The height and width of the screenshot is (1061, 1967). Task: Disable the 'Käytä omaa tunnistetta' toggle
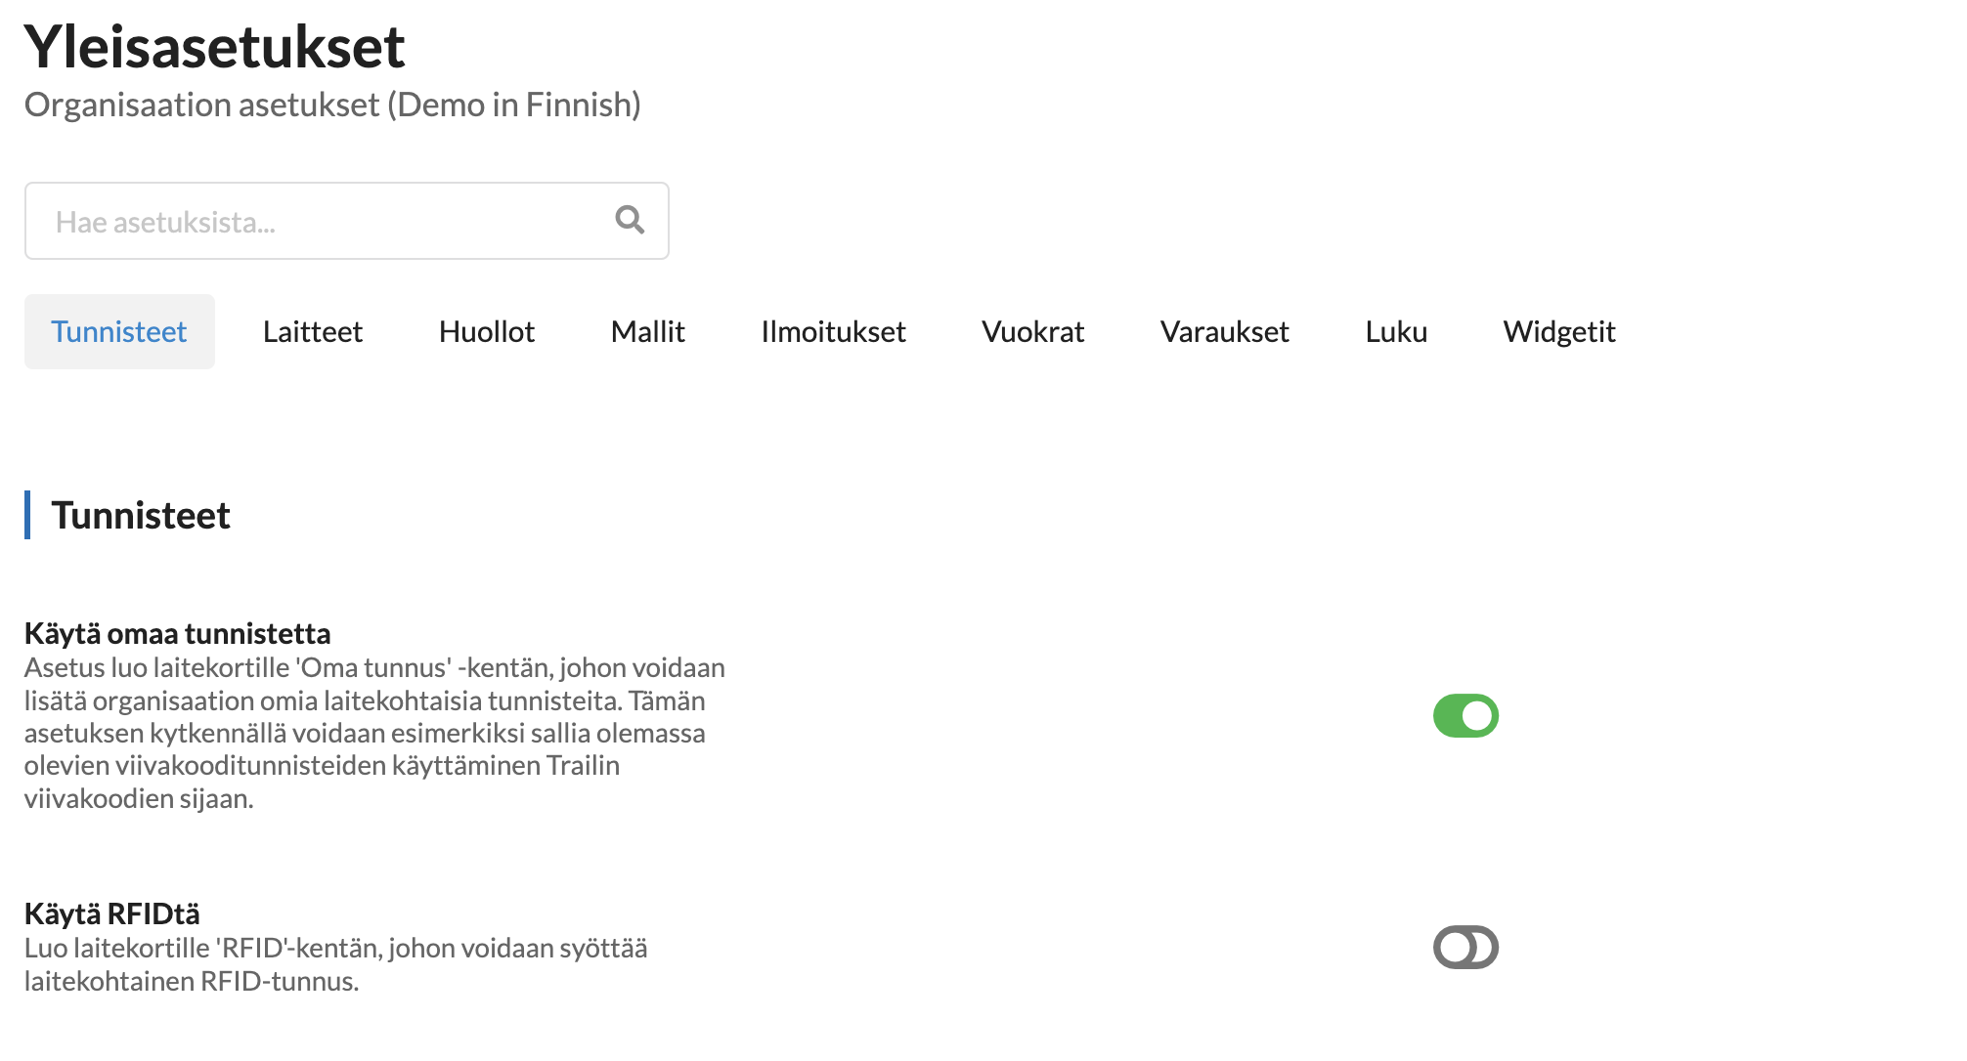[x=1464, y=716]
